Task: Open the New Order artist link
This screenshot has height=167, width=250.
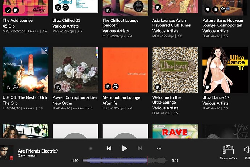Action: coord(62,103)
